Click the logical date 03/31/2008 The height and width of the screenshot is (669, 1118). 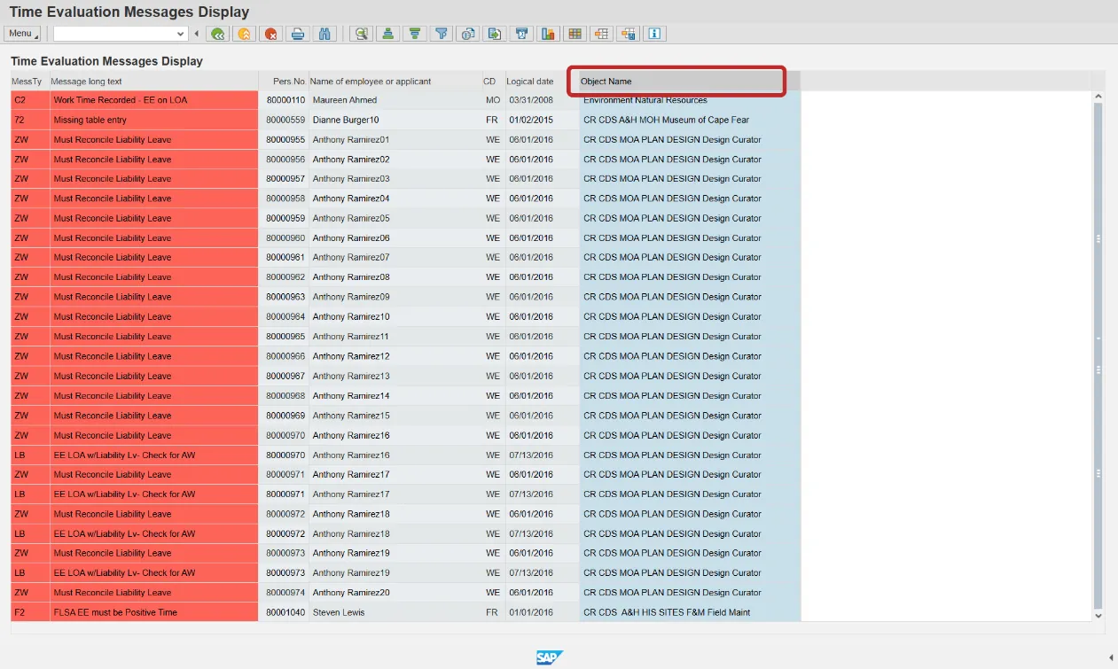543,100
